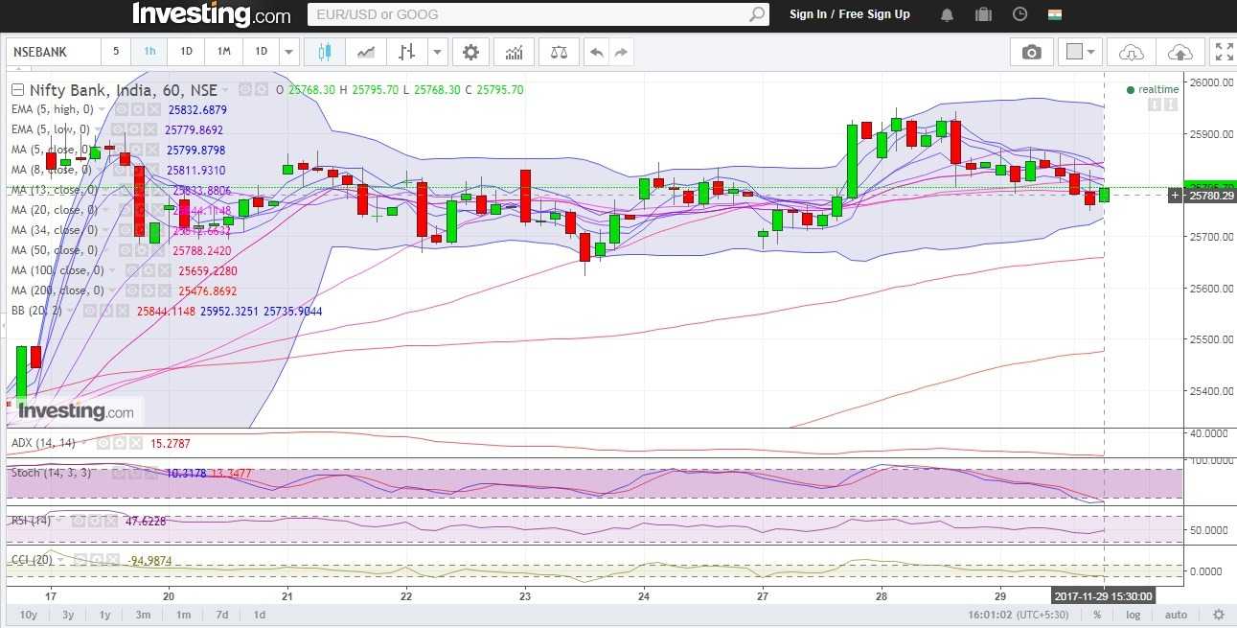
Task: Open chart style dropdown arrow
Action: (x=438, y=52)
